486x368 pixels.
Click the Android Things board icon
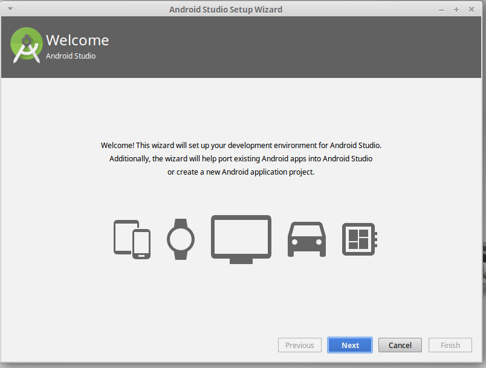[x=360, y=239]
